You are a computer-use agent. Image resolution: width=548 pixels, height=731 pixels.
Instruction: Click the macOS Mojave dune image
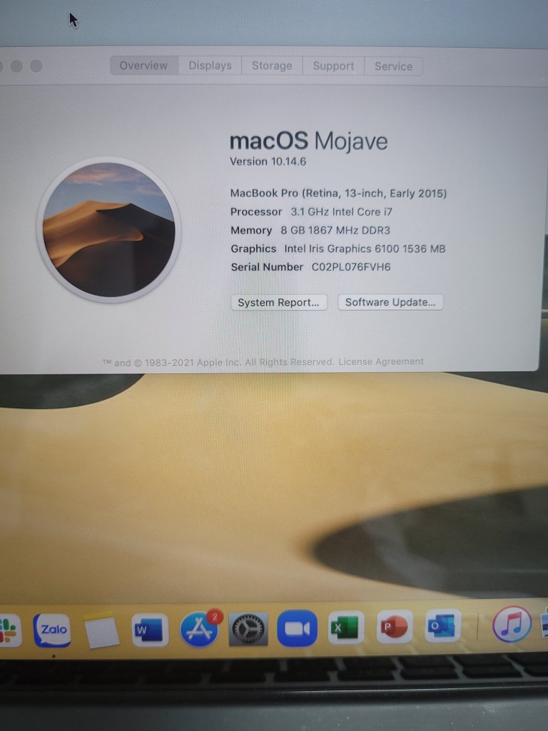(109, 230)
